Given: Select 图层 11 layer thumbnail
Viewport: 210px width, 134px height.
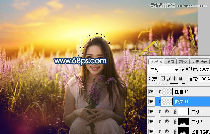Looking at the screenshot, I should click(x=167, y=101).
